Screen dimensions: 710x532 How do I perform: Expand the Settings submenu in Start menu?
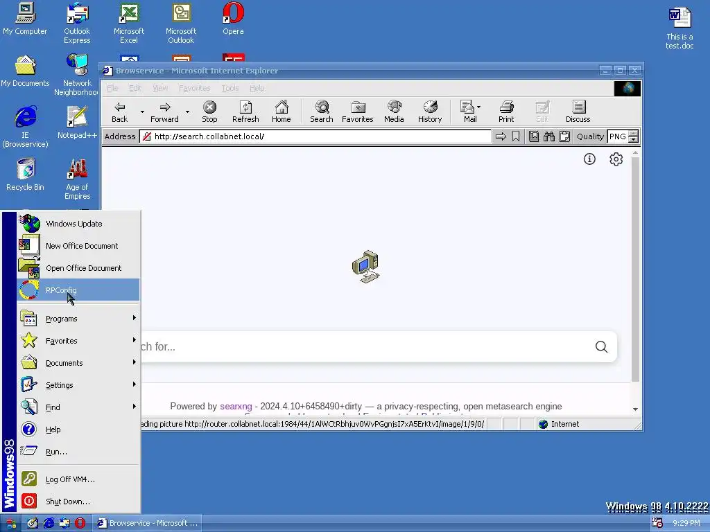[x=78, y=385]
